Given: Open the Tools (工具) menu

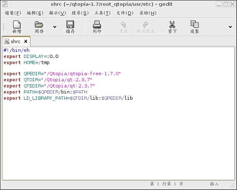Looking at the screenshot, I should click(102, 13).
